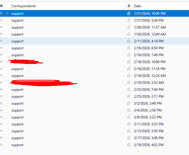Toggle junk flame on 3/17/2026, 3:08 PM row

(129, 138)
